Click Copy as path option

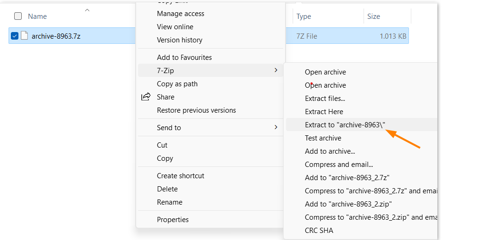pos(177,84)
